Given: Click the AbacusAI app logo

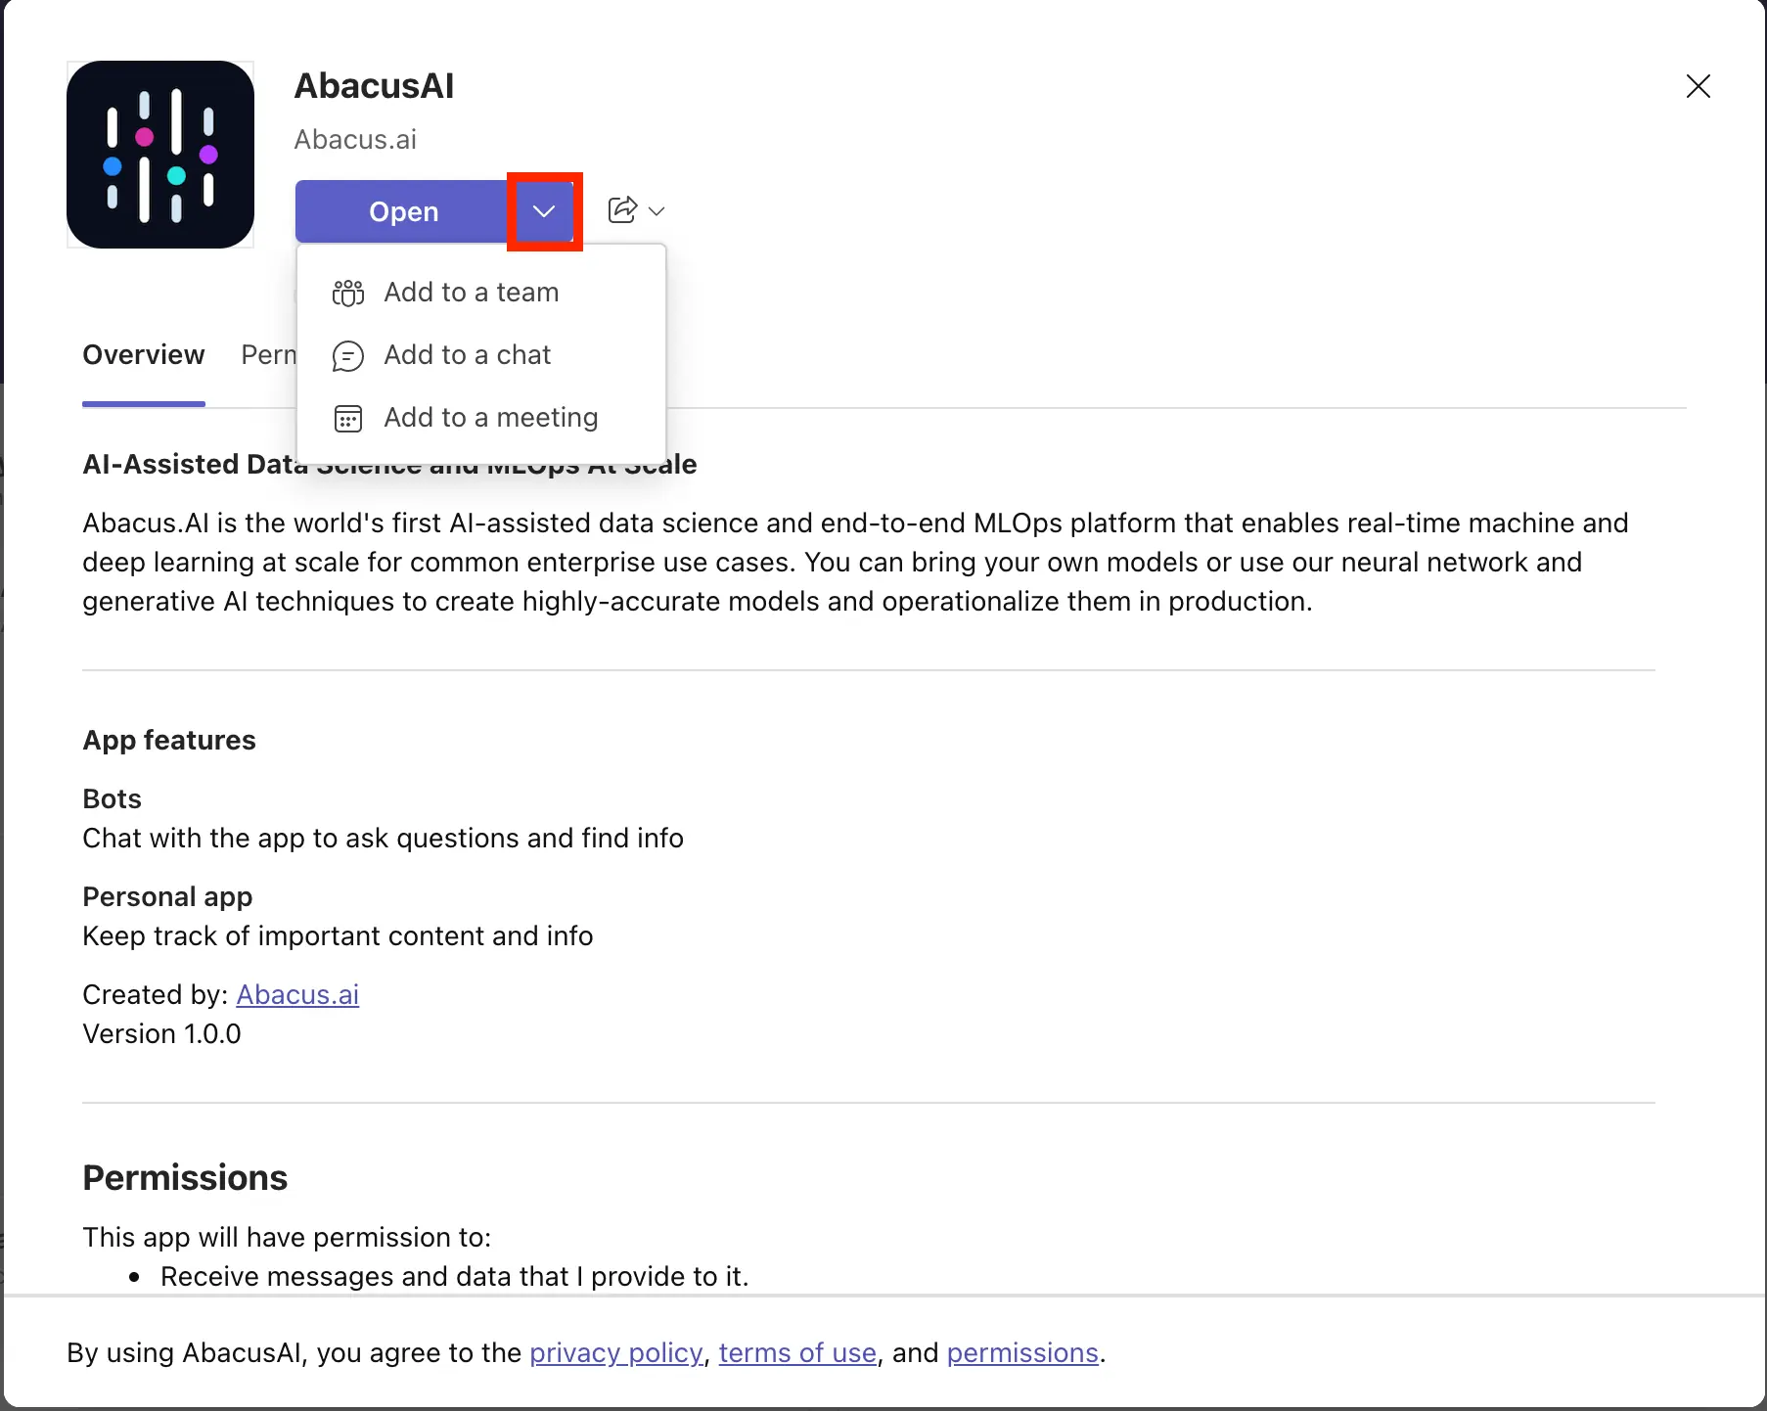Looking at the screenshot, I should (160, 155).
